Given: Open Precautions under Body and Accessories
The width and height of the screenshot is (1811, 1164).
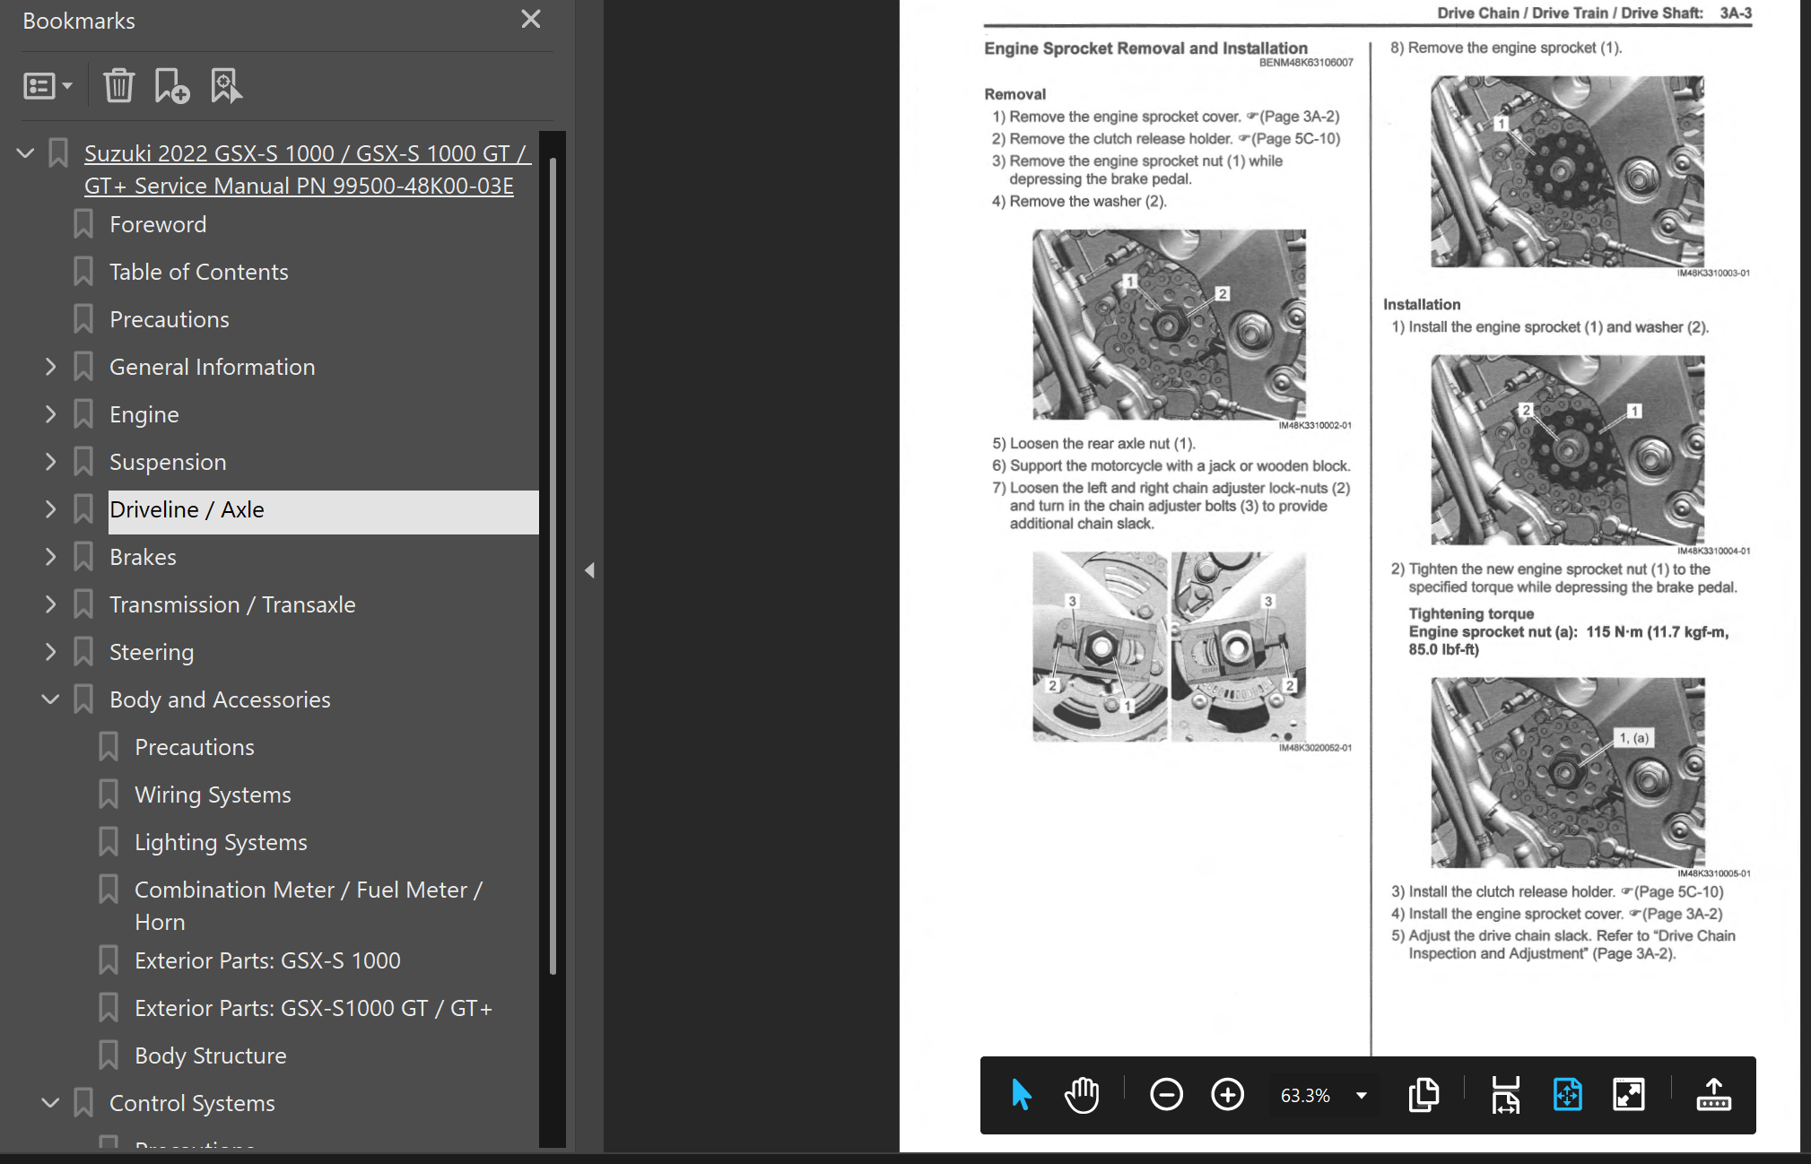Looking at the screenshot, I should click(195, 747).
